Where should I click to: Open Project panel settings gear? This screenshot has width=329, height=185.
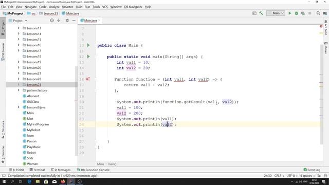point(67,21)
